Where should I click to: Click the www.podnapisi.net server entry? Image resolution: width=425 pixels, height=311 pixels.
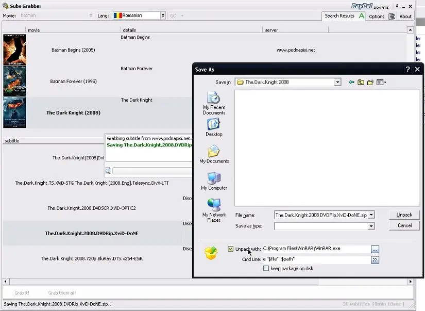pos(296,50)
